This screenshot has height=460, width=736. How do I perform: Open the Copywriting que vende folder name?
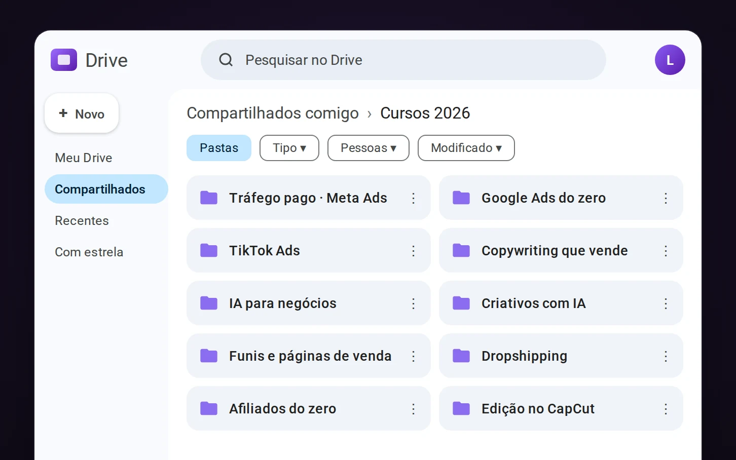[x=555, y=251]
